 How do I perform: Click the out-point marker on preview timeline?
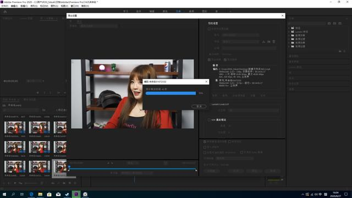[196, 170]
